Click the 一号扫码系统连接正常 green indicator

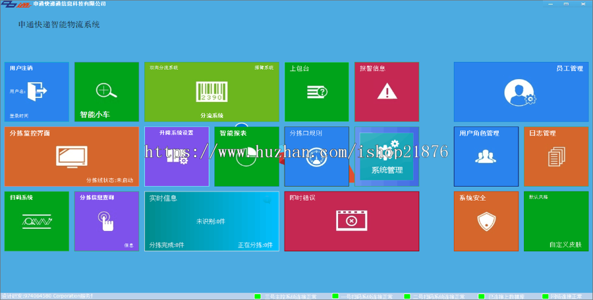coord(335,296)
